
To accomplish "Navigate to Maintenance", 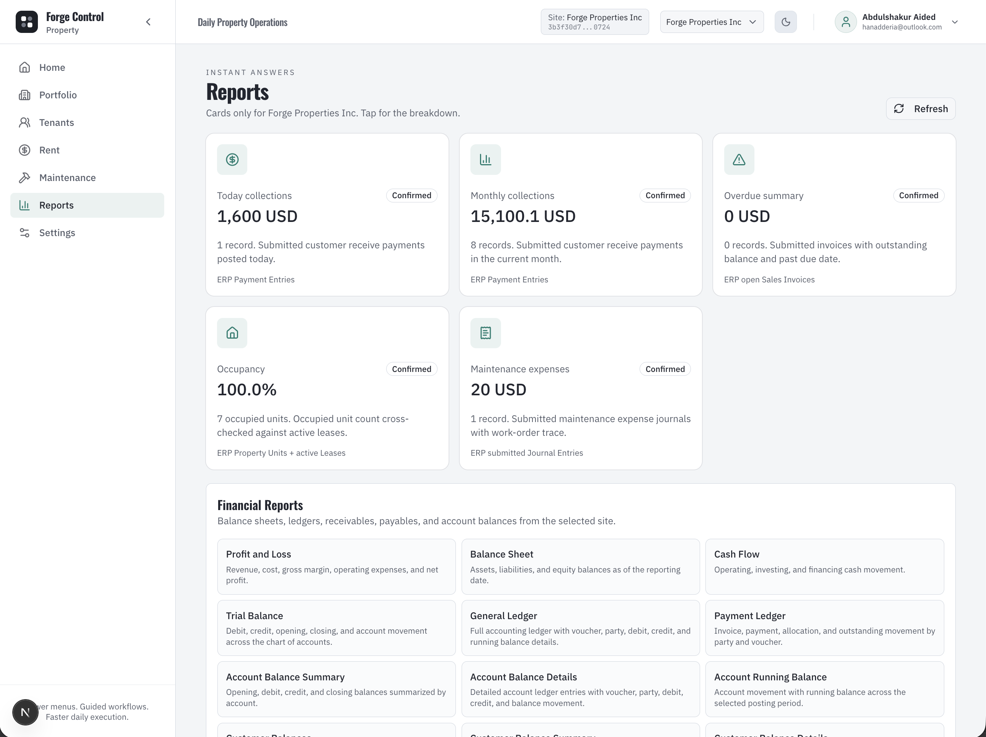I will 87,178.
